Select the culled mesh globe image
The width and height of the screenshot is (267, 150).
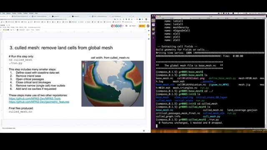[112, 84]
